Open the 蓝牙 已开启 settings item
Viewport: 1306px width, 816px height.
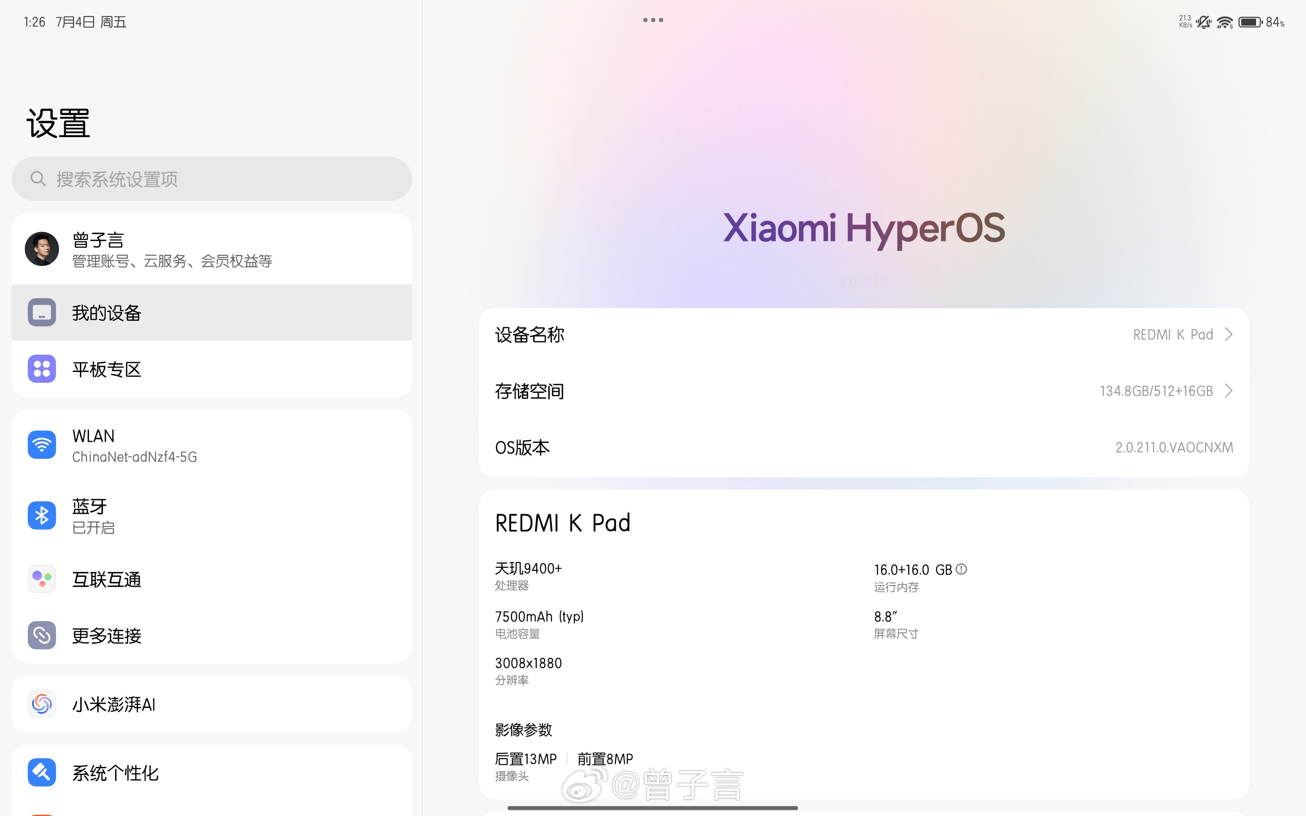pyautogui.click(x=211, y=516)
